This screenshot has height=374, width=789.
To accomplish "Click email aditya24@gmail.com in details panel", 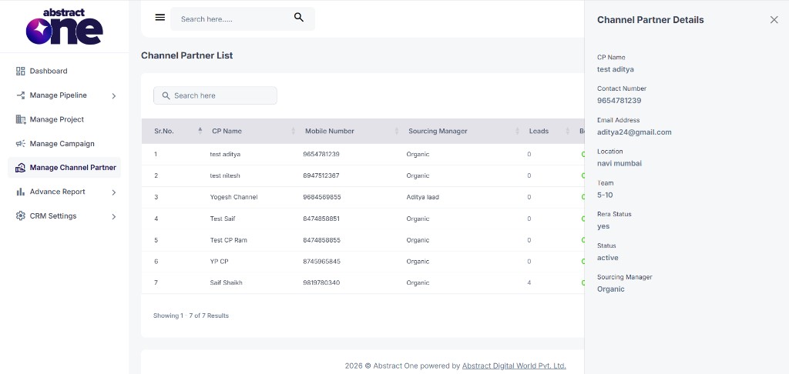I will 634,132.
